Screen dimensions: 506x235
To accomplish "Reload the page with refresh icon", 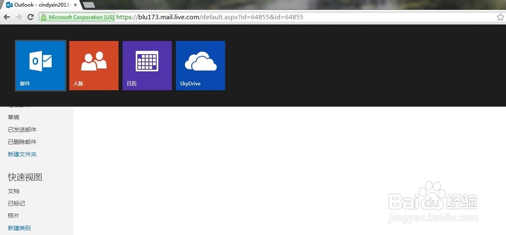I will 31,17.
